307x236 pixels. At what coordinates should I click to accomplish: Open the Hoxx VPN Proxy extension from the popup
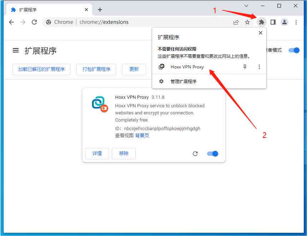[187, 67]
